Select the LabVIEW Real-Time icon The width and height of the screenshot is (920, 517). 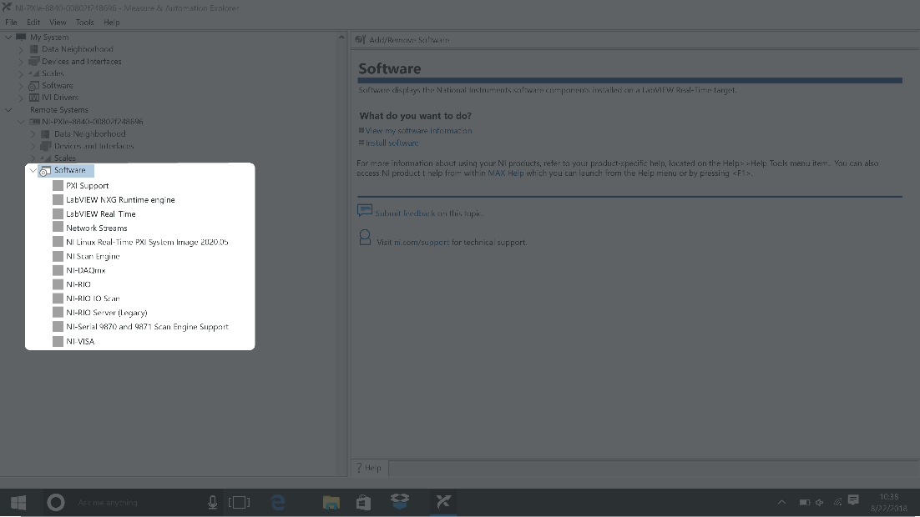pos(58,214)
